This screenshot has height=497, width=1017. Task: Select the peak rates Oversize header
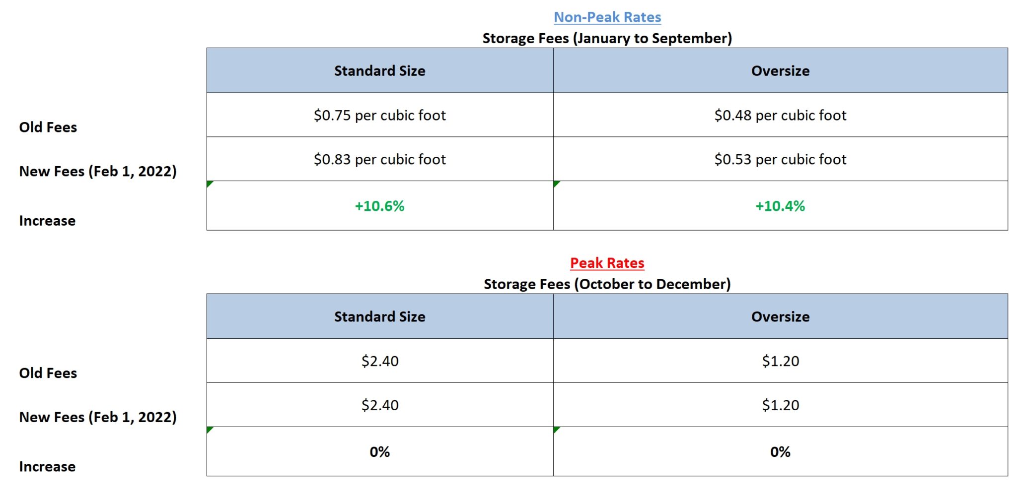point(780,316)
